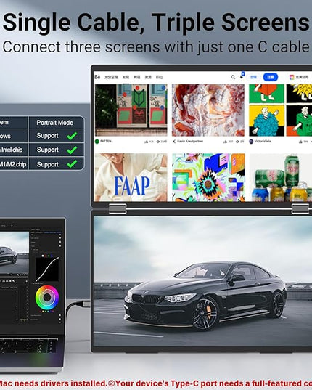Click Kevin Krautgartner's K avatar icon

coord(174,142)
